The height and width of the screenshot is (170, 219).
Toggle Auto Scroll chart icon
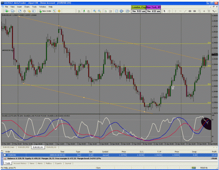click(106, 11)
